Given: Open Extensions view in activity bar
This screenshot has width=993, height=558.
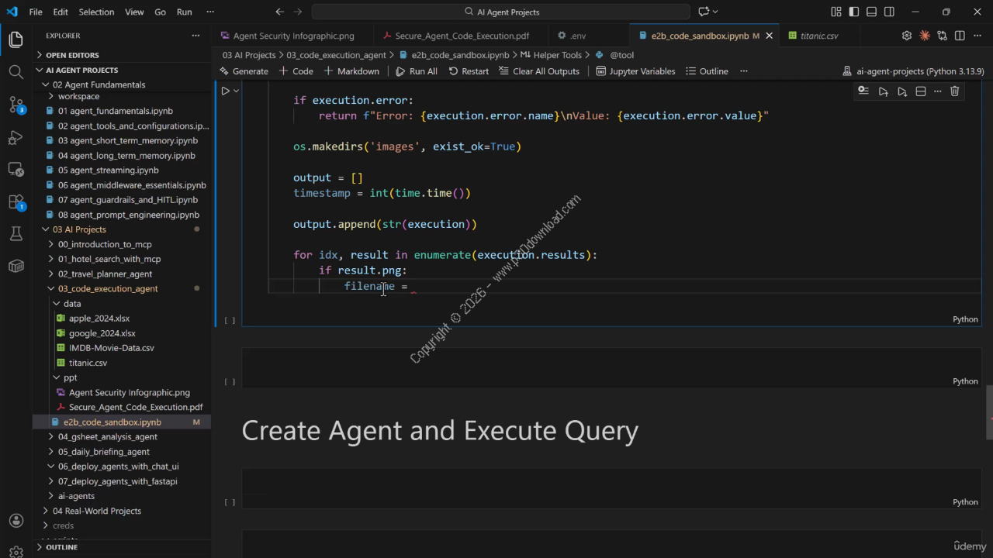Looking at the screenshot, I should pyautogui.click(x=16, y=201).
